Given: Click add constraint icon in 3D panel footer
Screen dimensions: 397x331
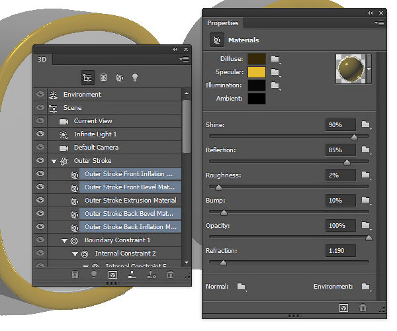Looking at the screenshot, I should point(132,275).
